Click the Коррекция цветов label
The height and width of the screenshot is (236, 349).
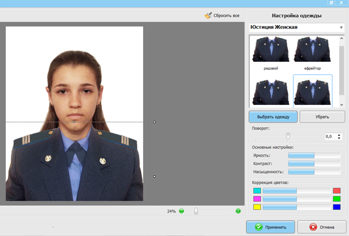[270, 183]
